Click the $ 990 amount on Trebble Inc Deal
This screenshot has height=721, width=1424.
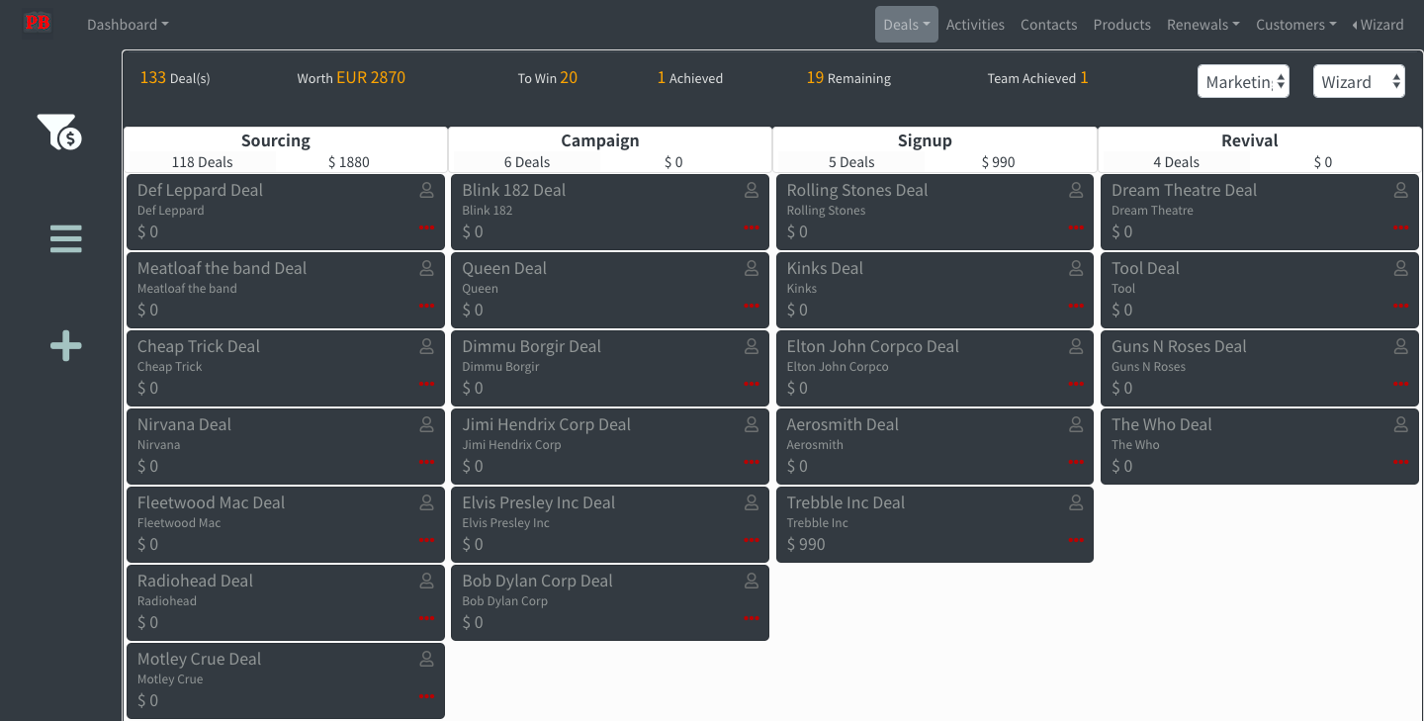[x=806, y=544]
